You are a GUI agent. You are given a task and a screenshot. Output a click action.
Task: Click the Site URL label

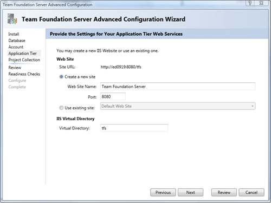67,67
